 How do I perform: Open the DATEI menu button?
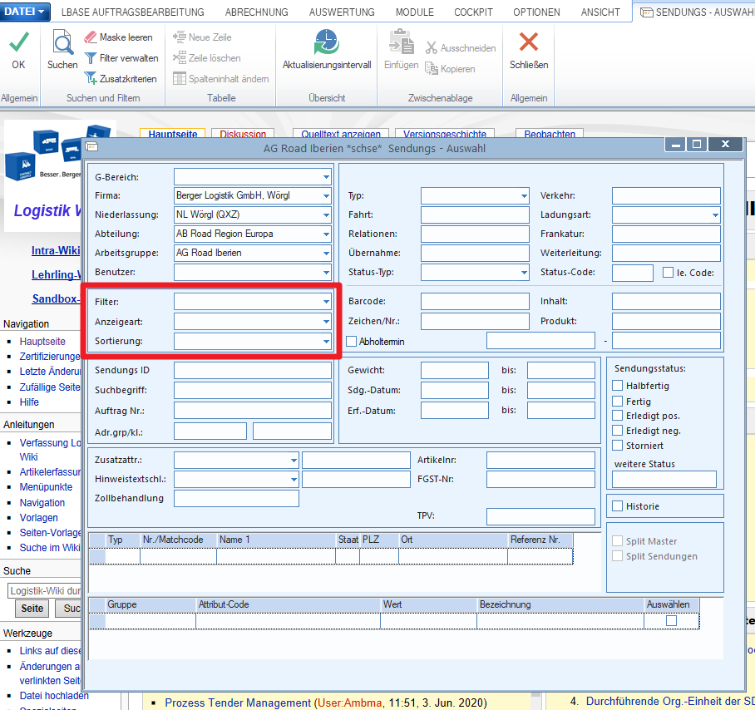(25, 12)
